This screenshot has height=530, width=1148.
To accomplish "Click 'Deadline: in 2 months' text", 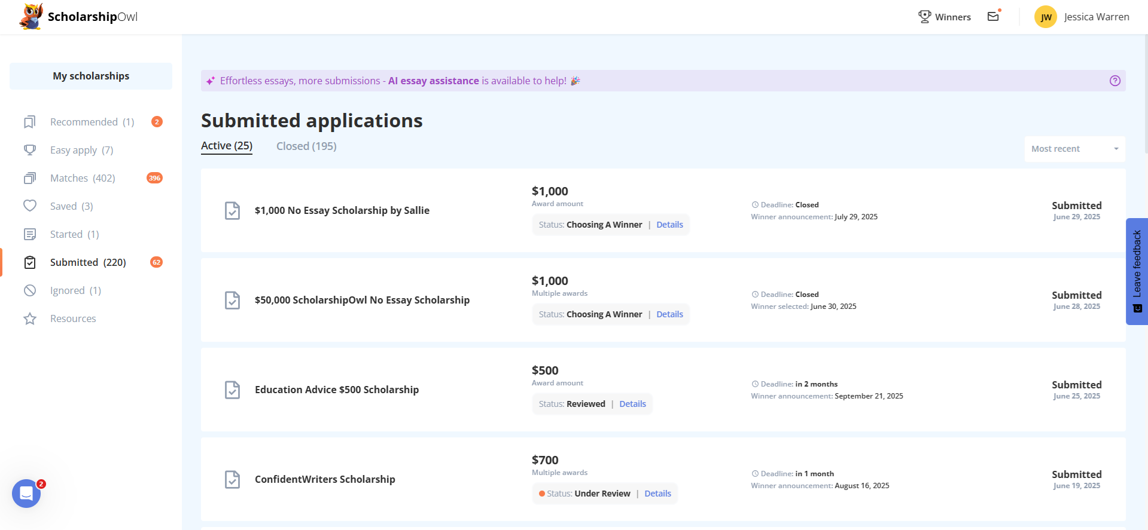I will (x=799, y=384).
